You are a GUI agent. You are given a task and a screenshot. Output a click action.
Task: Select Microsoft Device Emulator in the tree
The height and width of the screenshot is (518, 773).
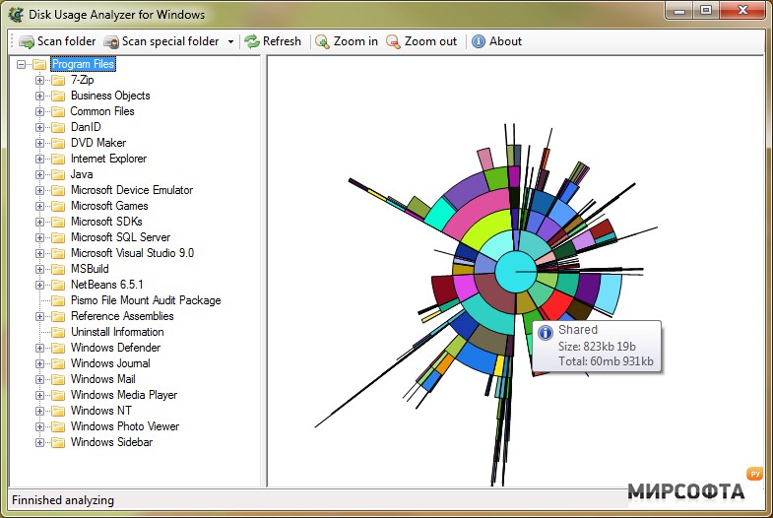(132, 190)
